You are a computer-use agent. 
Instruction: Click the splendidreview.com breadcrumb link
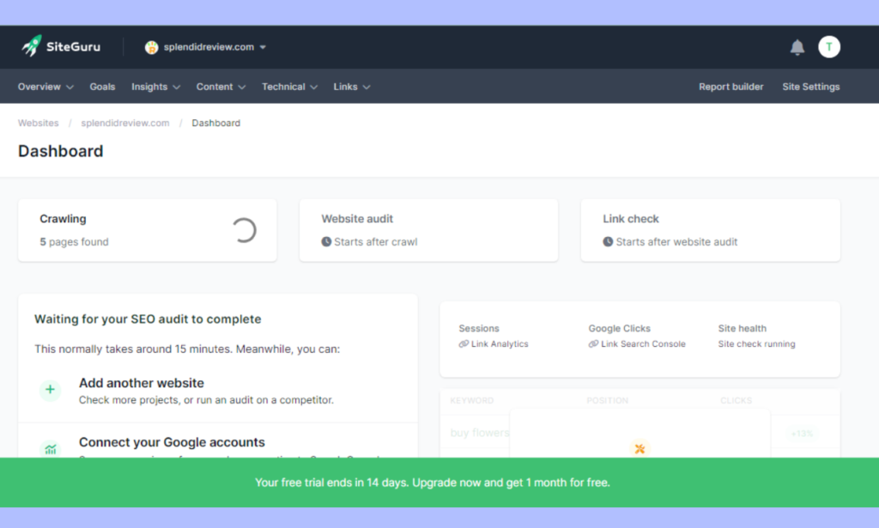pos(125,123)
